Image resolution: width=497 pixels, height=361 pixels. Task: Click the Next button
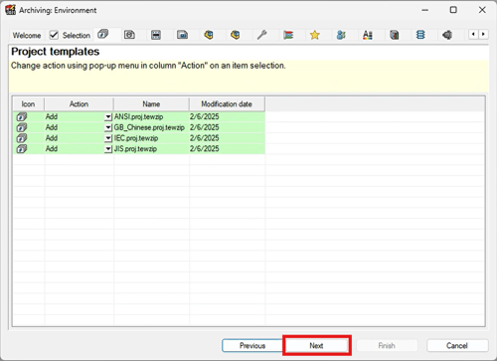point(316,345)
